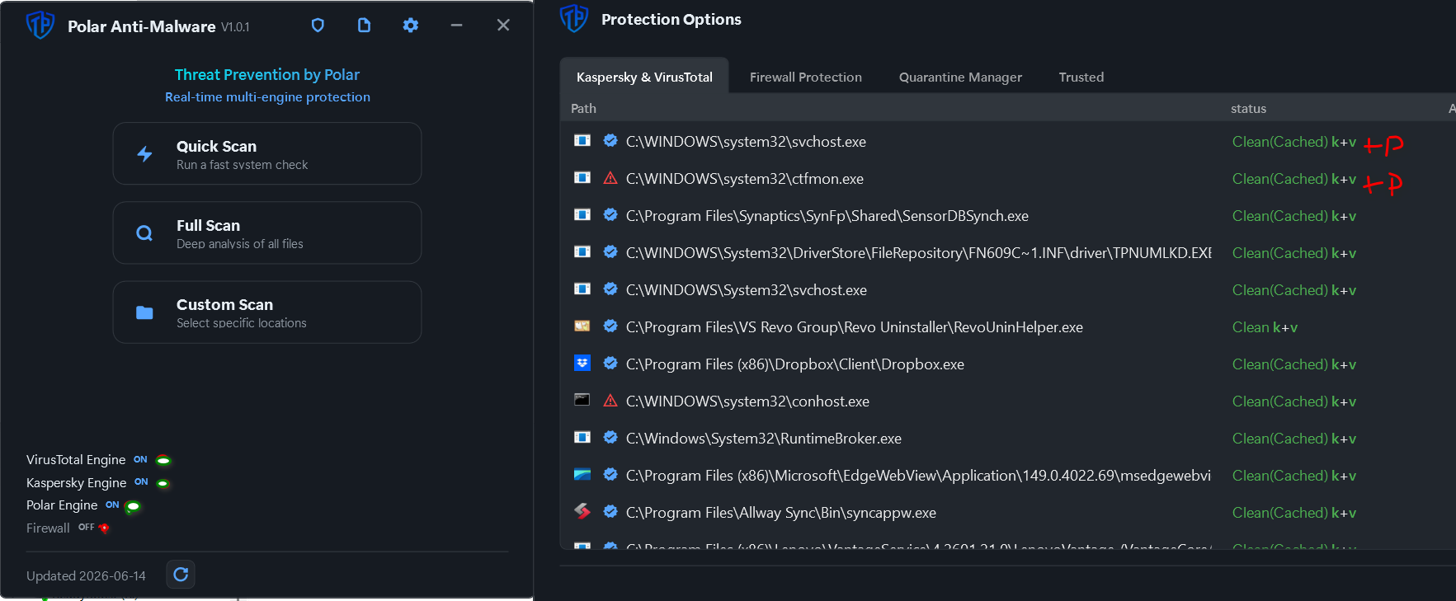
Task: Toggle the Kaspersky Engine switch
Action: (163, 483)
